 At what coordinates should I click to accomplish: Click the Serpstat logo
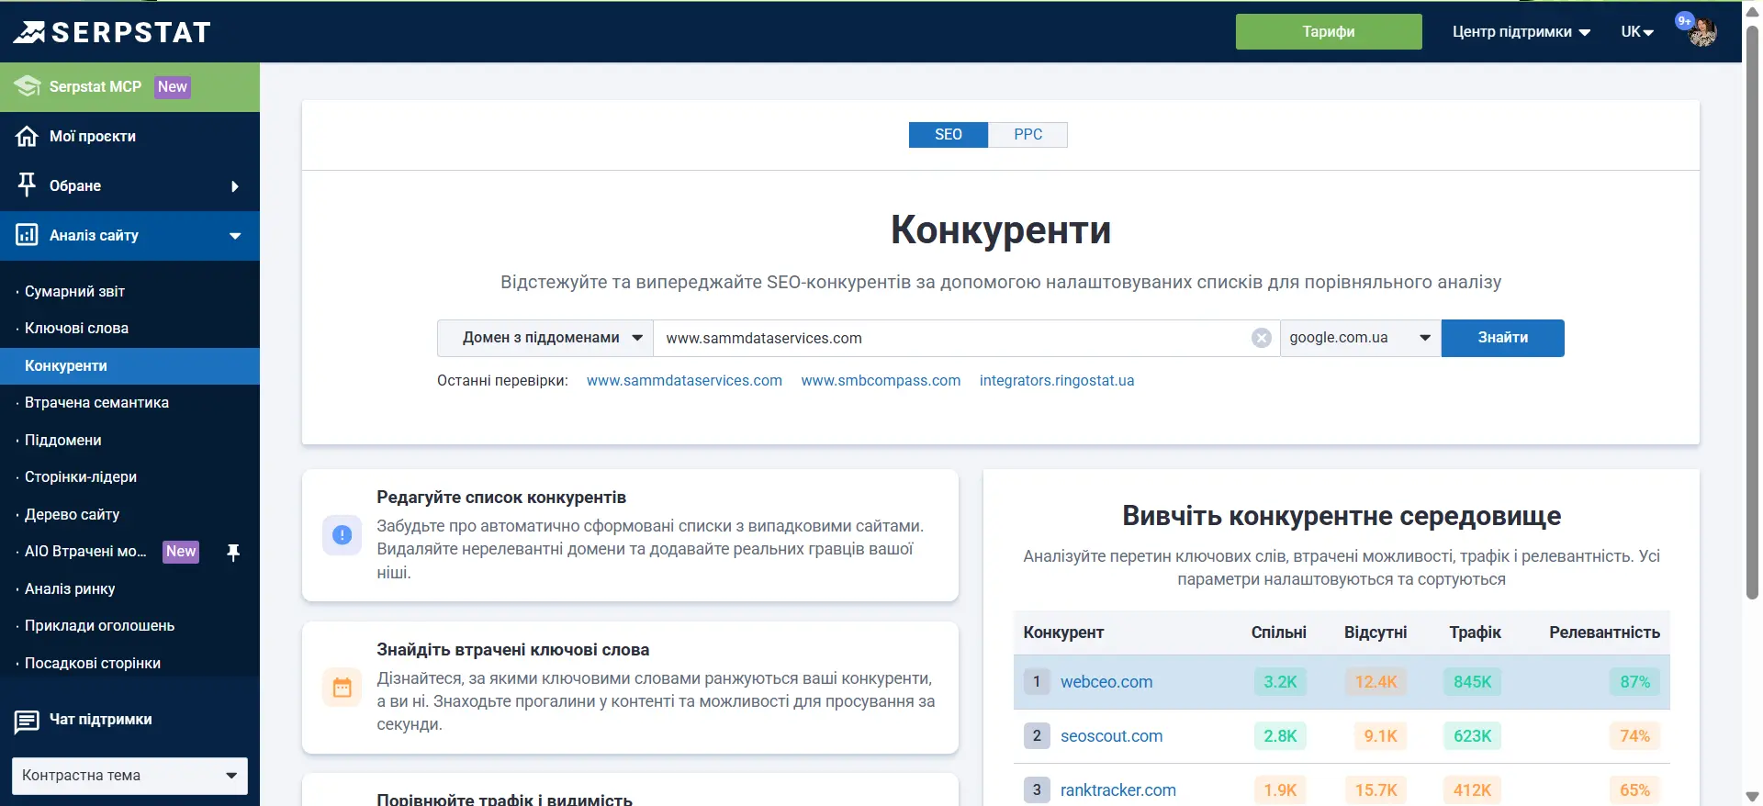tap(112, 32)
